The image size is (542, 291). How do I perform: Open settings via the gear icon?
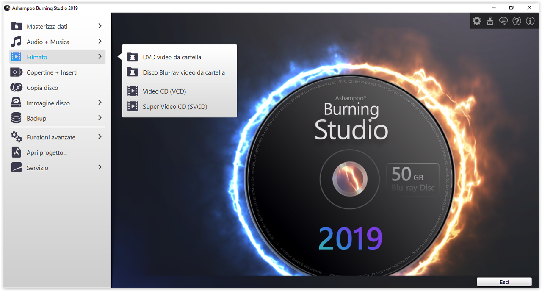point(477,21)
